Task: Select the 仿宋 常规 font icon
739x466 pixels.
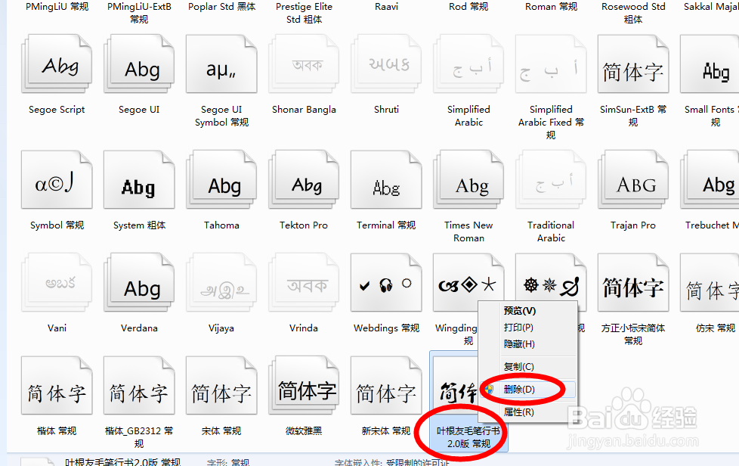Action: [710, 282]
